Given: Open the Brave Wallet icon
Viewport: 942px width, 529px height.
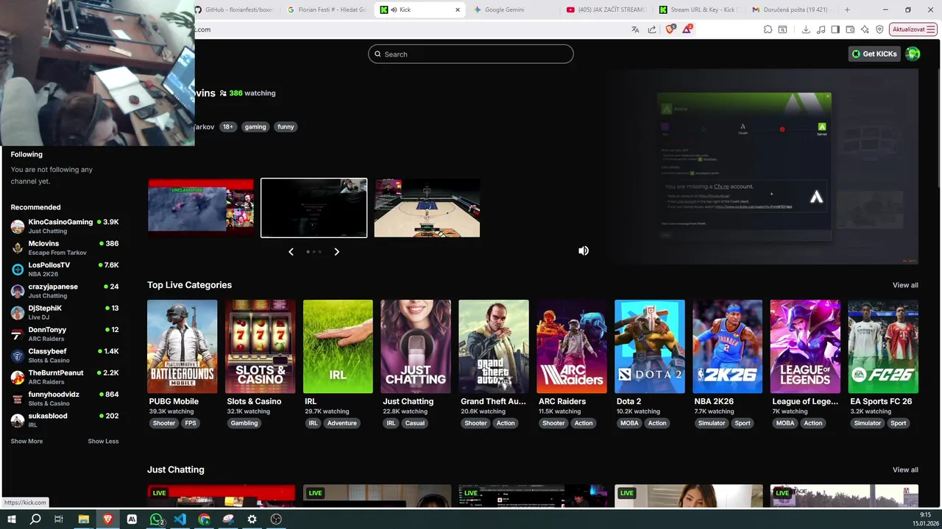Looking at the screenshot, I should click(x=850, y=29).
